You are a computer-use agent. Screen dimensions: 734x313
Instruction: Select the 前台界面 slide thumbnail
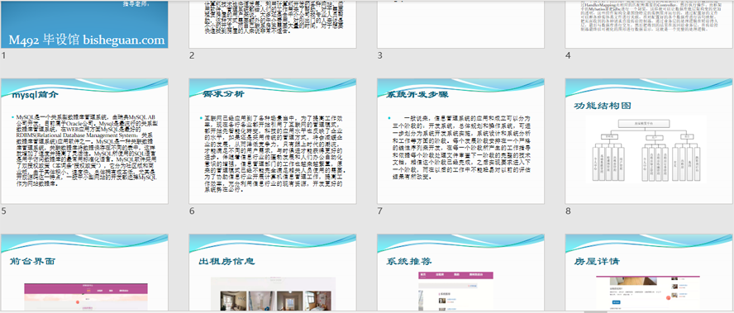point(84,273)
